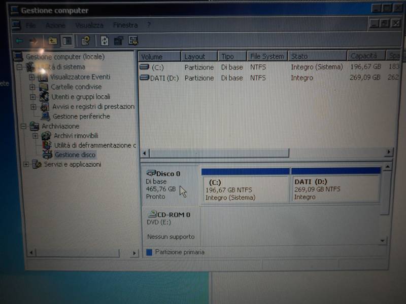
Task: Select the Gestione disco tree item
Action: (75, 155)
